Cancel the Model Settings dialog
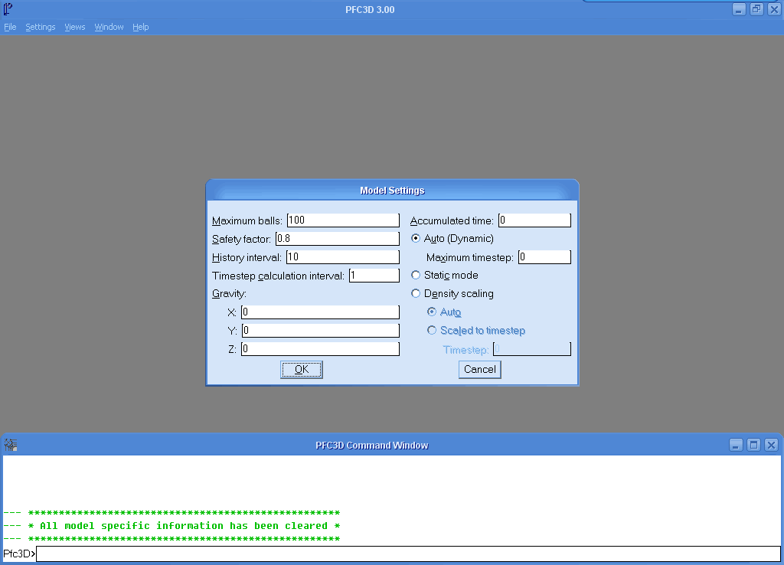Viewport: 784px width, 565px height. [480, 370]
